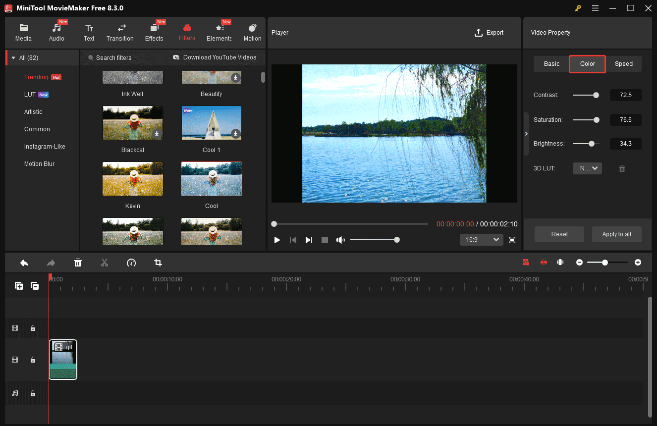Add a new track

coord(19,286)
